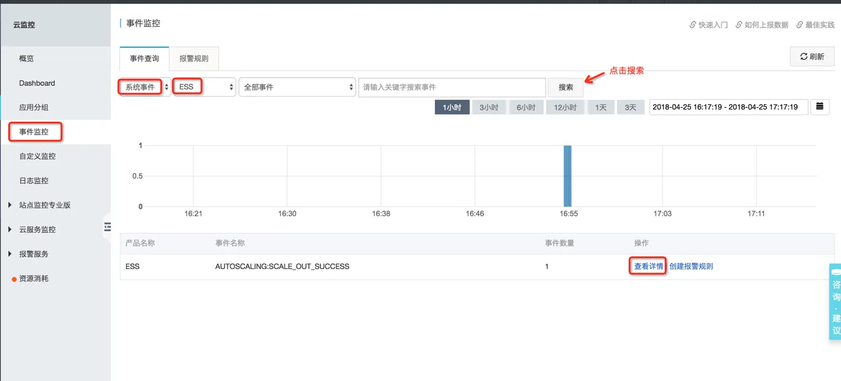
Task: Open 资源消耗 in the sidebar
Action: click(x=34, y=279)
